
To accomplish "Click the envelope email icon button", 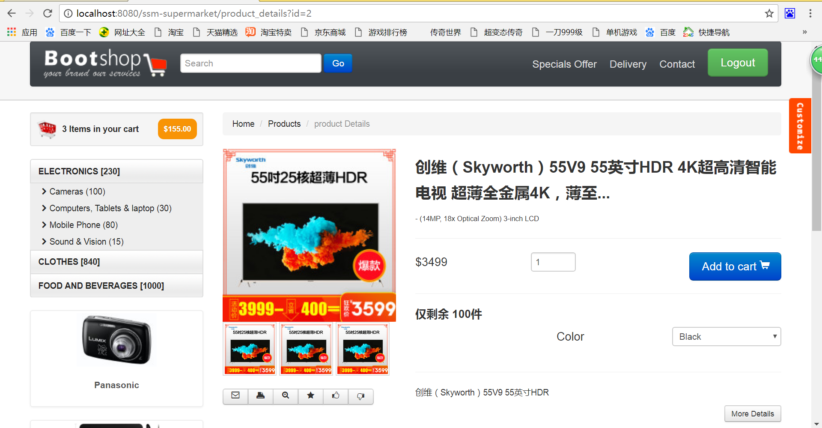I will tap(235, 396).
